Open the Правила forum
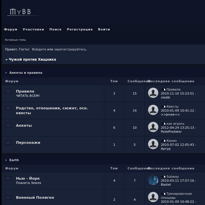The width and height of the screenshot is (205, 205). click(x=25, y=91)
